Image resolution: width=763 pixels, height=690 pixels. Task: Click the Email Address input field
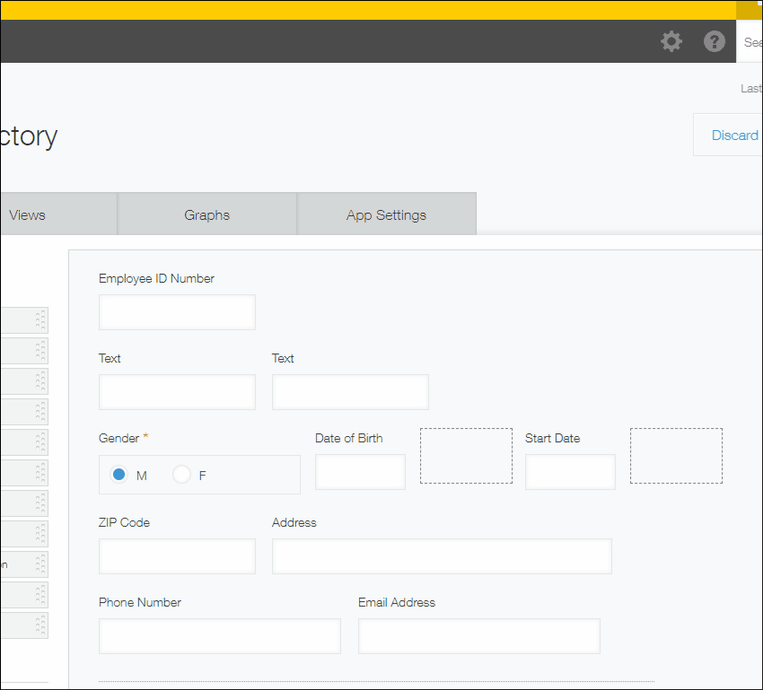(478, 636)
